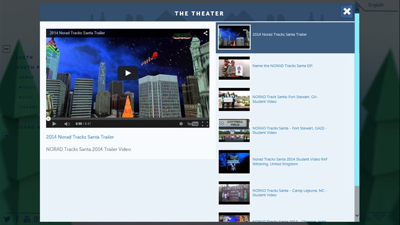Select Library in the background sidebar menu
Image resolution: width=400 pixels, height=225 pixels.
coord(28,107)
